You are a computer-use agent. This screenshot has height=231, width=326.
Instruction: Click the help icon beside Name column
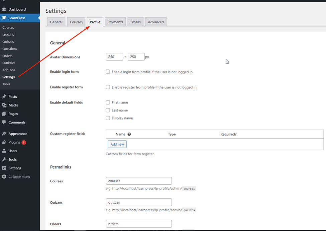click(129, 134)
